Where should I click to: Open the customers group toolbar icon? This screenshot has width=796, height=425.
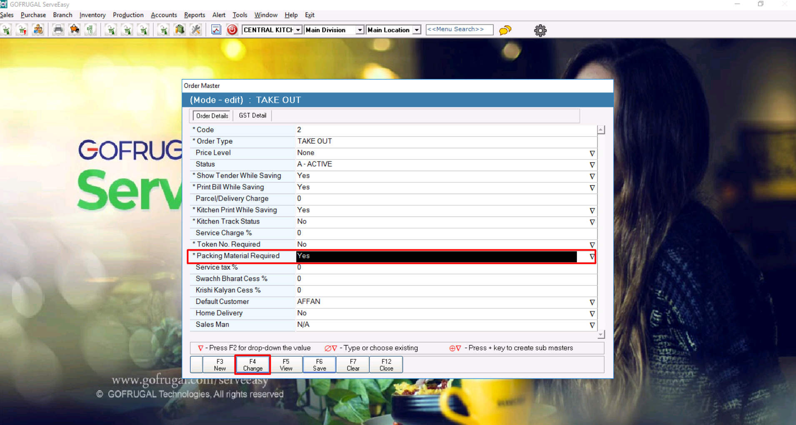pos(38,30)
